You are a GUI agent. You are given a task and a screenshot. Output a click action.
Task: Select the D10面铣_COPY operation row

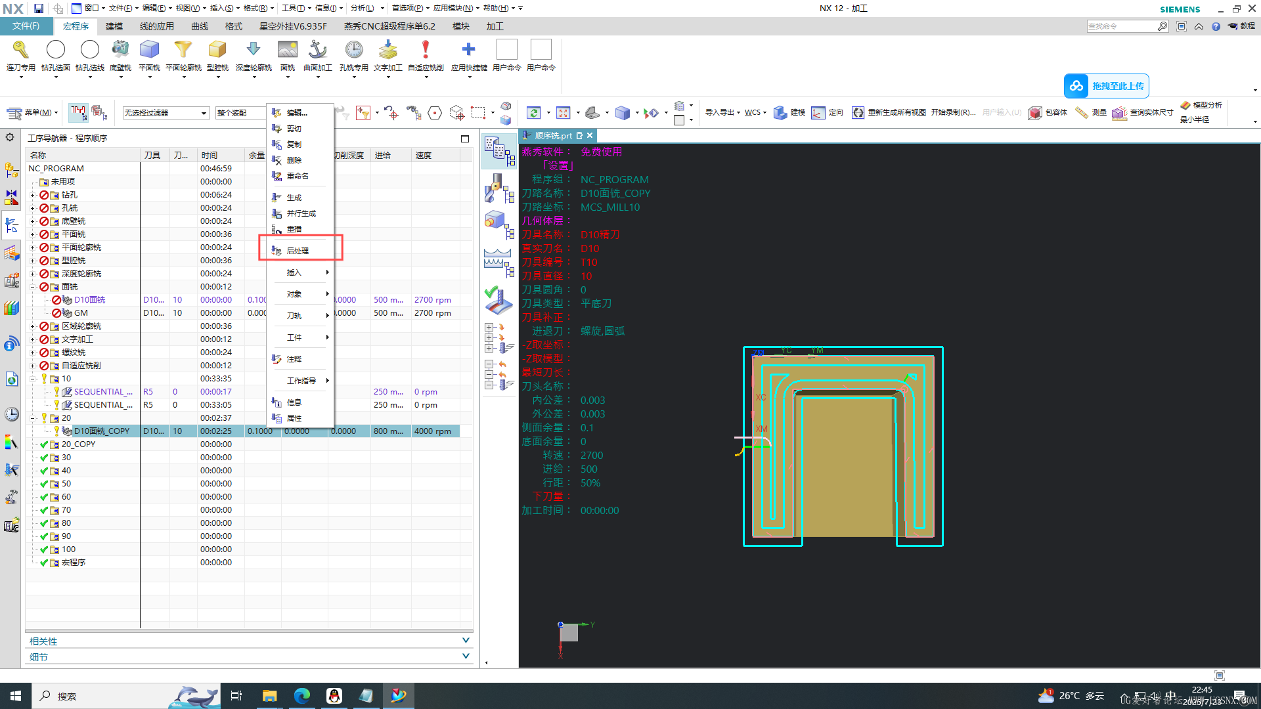[242, 431]
